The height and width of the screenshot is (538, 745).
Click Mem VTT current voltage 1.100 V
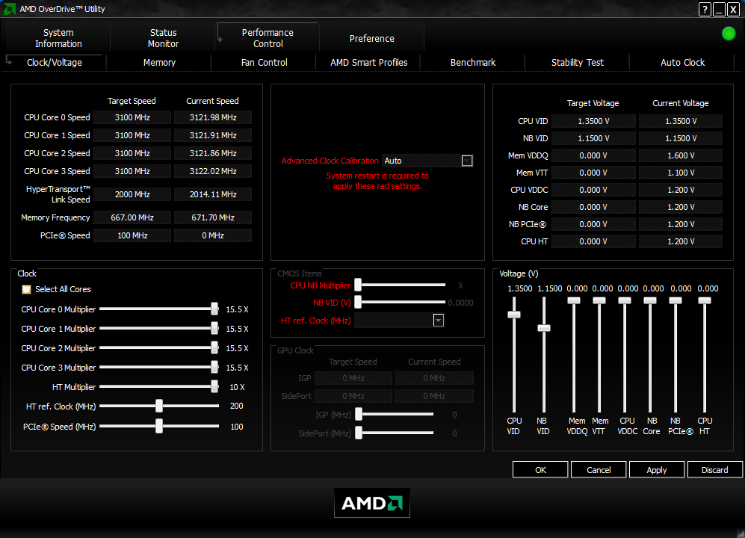pos(681,173)
